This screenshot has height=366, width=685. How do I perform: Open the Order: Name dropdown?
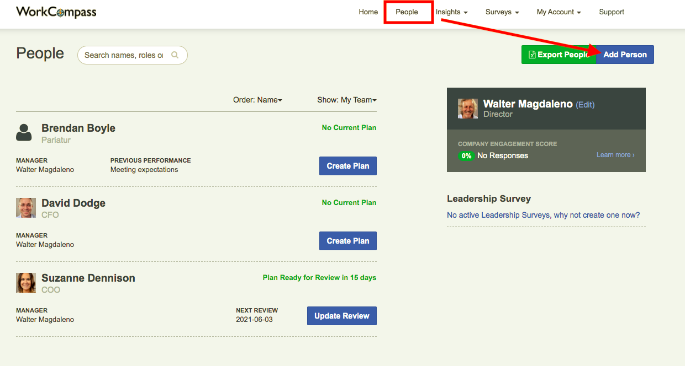pyautogui.click(x=257, y=100)
